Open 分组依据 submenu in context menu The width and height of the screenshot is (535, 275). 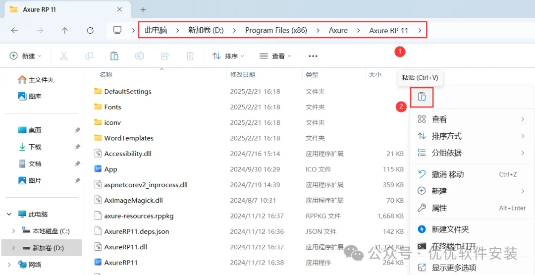471,153
